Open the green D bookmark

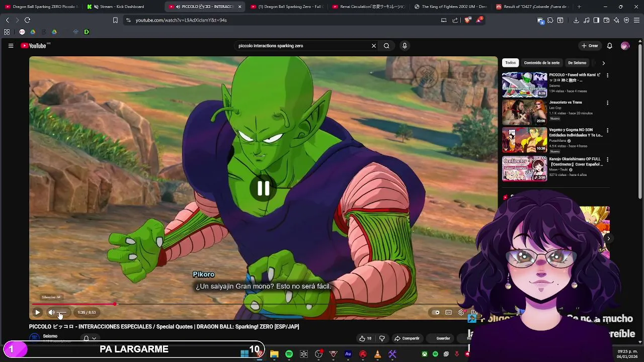[x=87, y=32]
